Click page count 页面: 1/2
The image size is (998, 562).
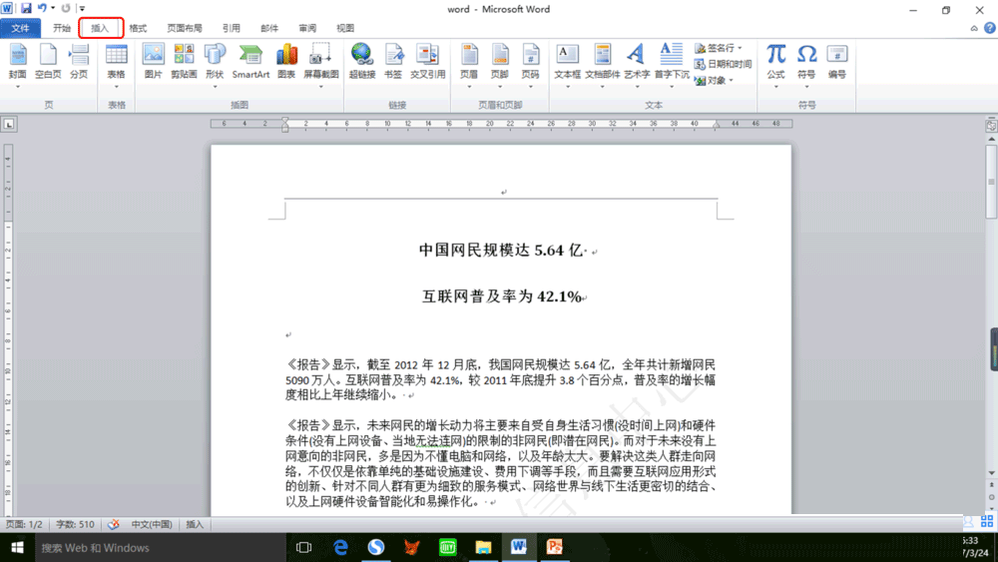24,524
